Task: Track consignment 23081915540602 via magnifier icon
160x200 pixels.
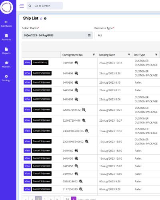Action: coord(87,141)
